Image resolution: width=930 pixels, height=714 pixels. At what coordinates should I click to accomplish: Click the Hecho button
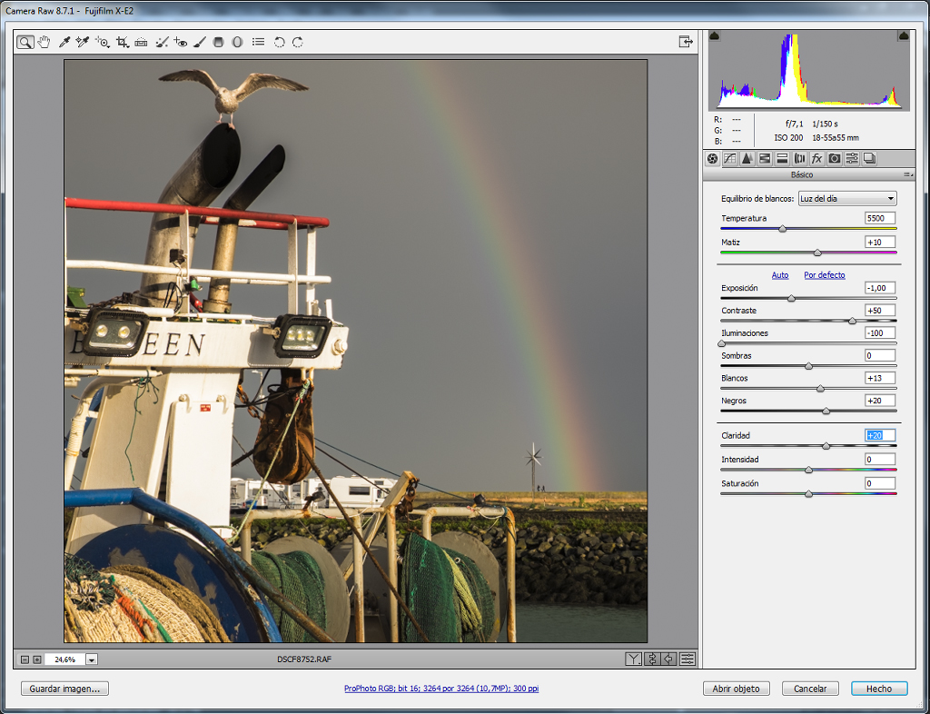[x=879, y=689]
